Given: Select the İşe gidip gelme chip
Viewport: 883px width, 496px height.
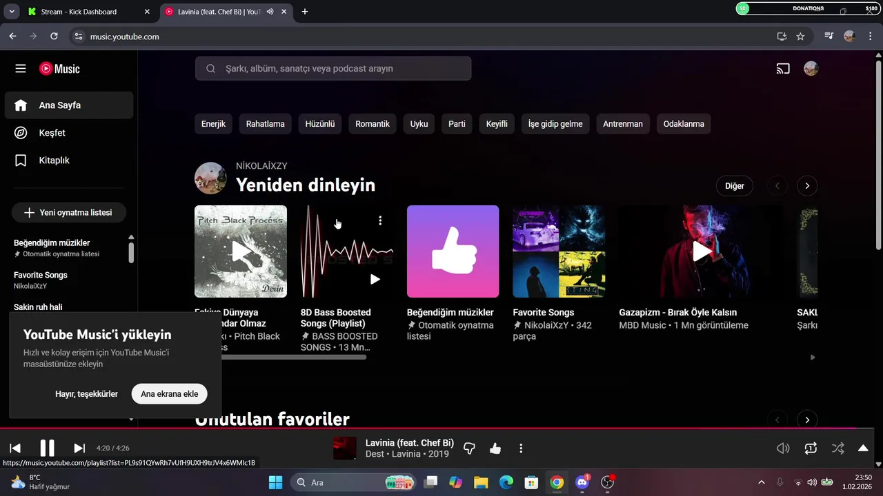Looking at the screenshot, I should click(555, 124).
